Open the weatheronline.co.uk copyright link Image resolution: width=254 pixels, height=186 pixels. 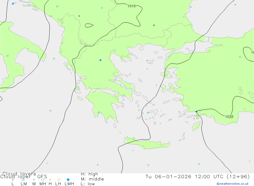233,184
